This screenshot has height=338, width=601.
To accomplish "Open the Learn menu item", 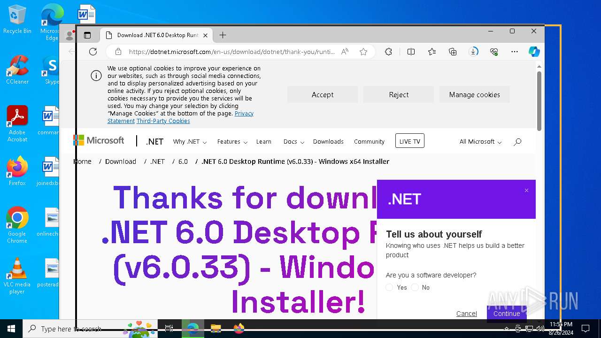I will pyautogui.click(x=264, y=142).
